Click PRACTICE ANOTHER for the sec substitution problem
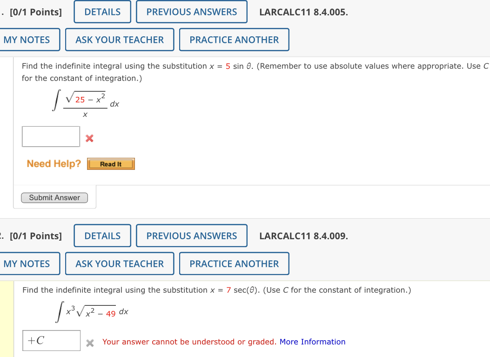 coord(234,263)
